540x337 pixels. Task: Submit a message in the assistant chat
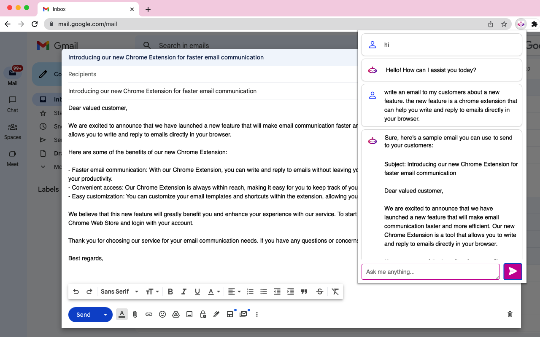point(513,272)
